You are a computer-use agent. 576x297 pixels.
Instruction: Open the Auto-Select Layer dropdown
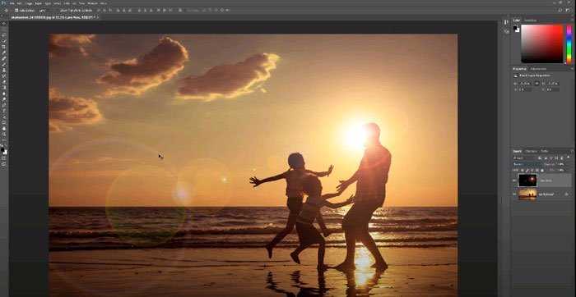pyautogui.click(x=43, y=10)
